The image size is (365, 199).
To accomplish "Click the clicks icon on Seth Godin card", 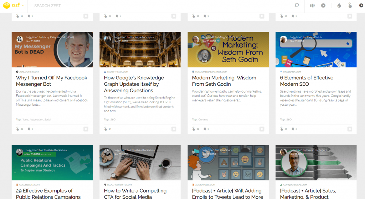I will (194, 129).
